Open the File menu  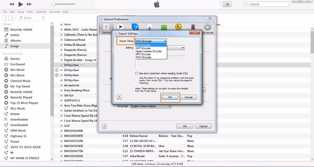click(5, 11)
